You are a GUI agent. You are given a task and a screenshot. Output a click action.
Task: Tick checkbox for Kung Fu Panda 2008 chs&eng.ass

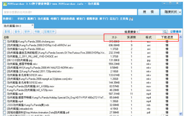(5, 41)
